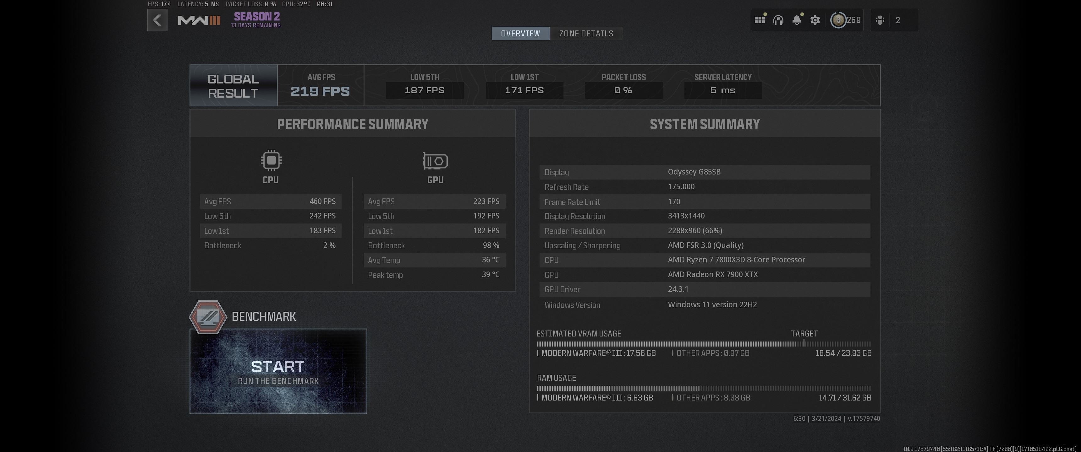Image resolution: width=1081 pixels, height=452 pixels.
Task: Click the GPU Driver 24.3.1 row
Action: pos(705,290)
